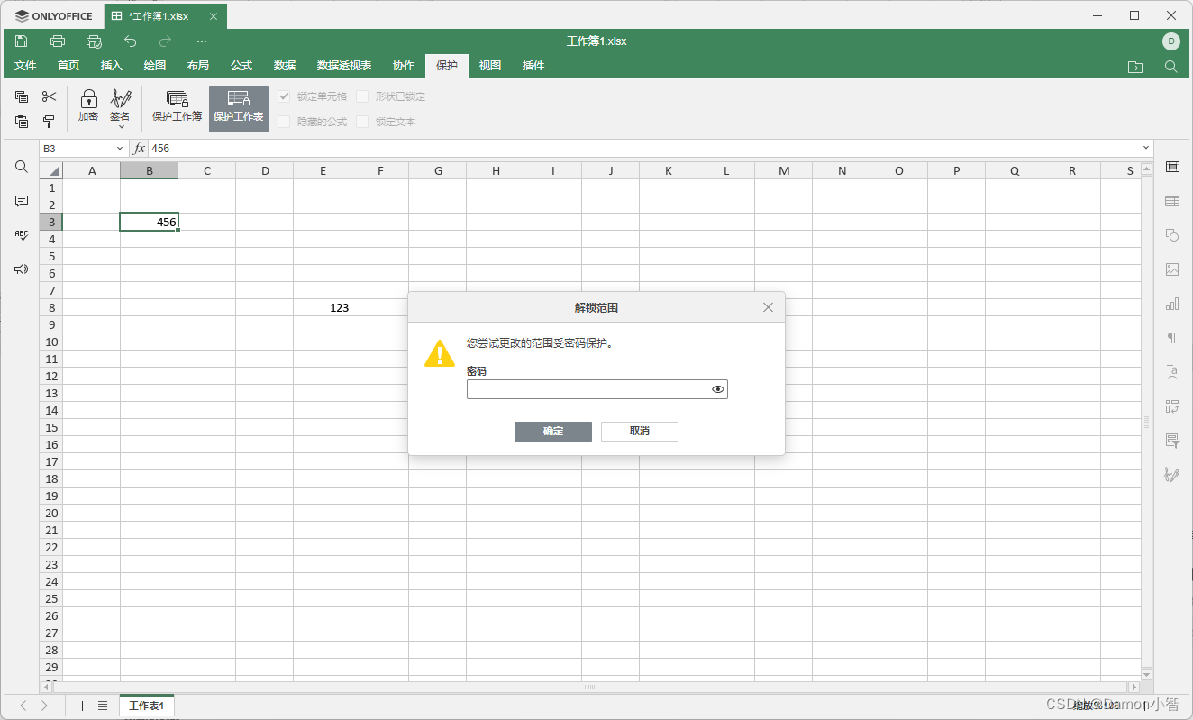Click the Copy style paintbrush icon
This screenshot has height=720, width=1193.
tap(49, 121)
